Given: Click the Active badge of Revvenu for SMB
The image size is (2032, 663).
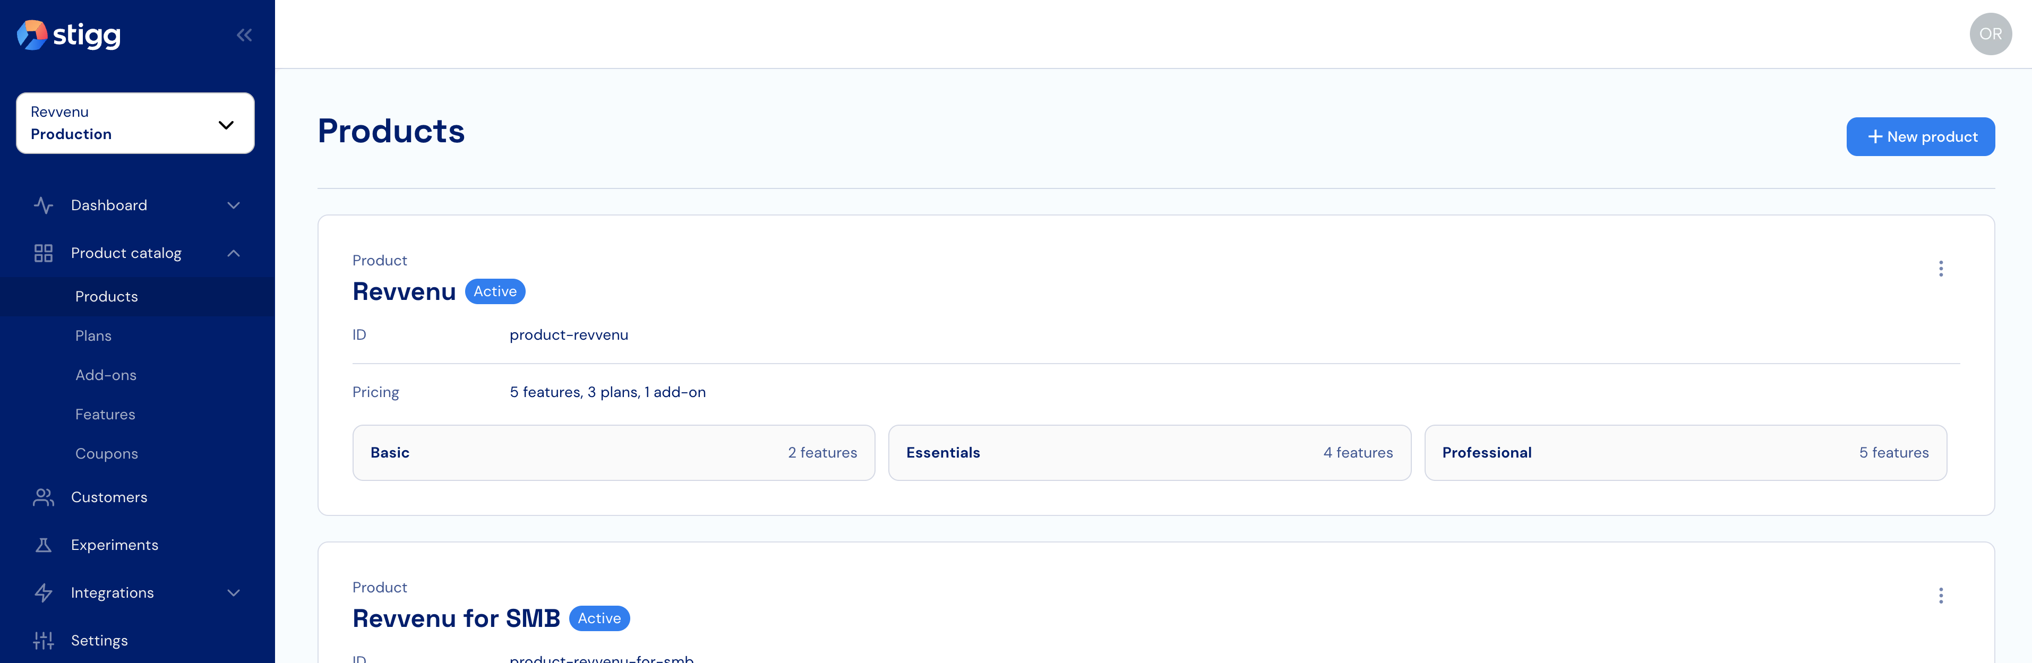Looking at the screenshot, I should pyautogui.click(x=599, y=619).
